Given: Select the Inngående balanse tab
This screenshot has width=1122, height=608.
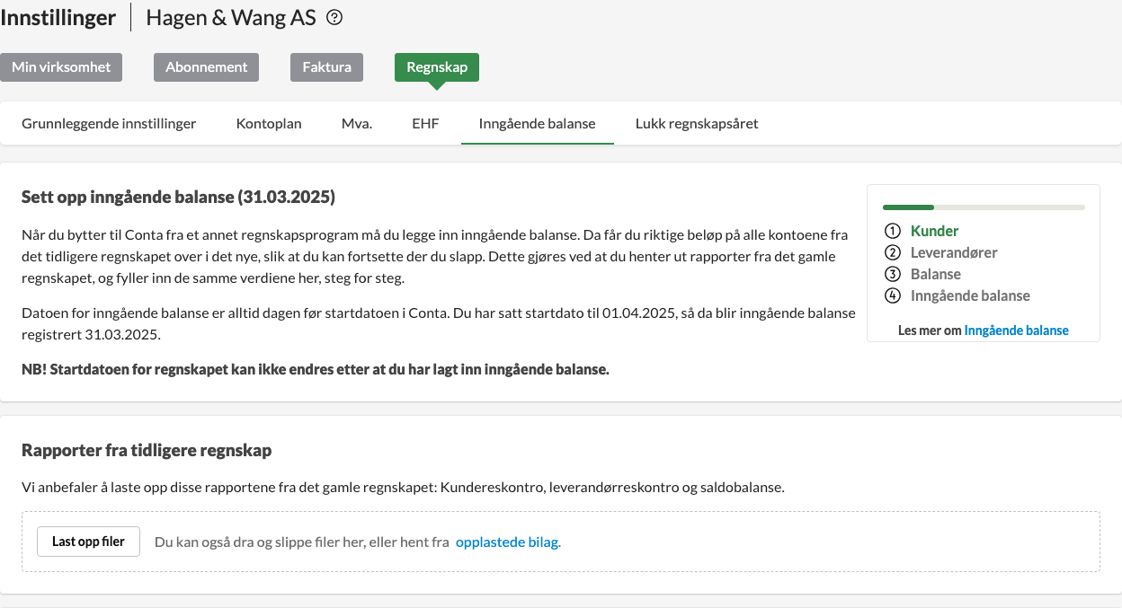Looking at the screenshot, I should [x=538, y=124].
